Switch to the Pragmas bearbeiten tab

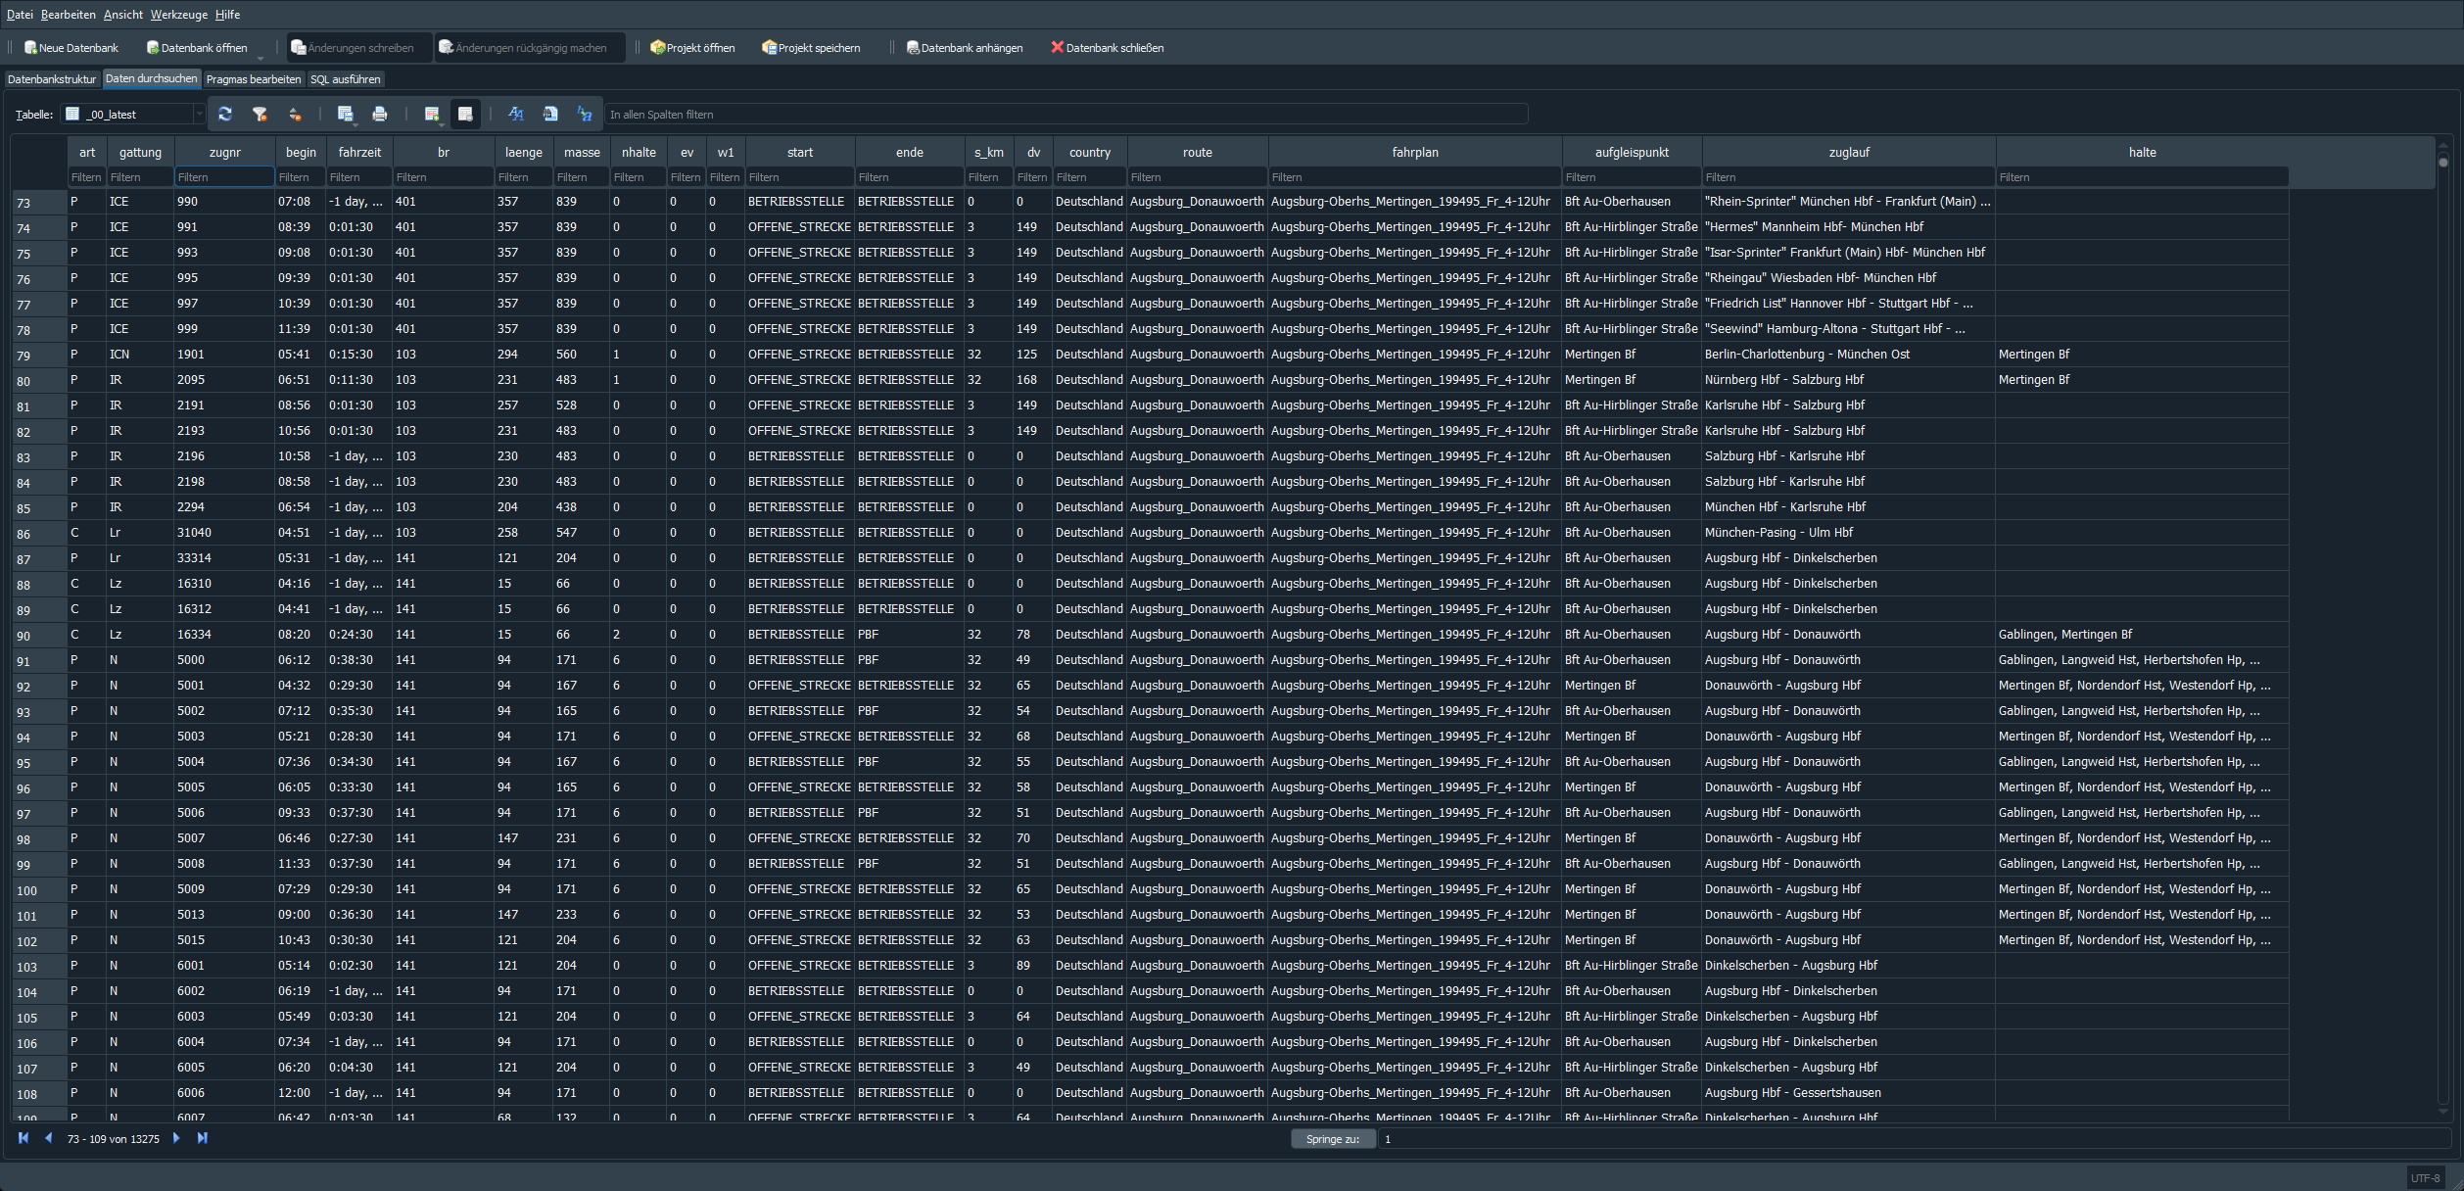point(254,79)
